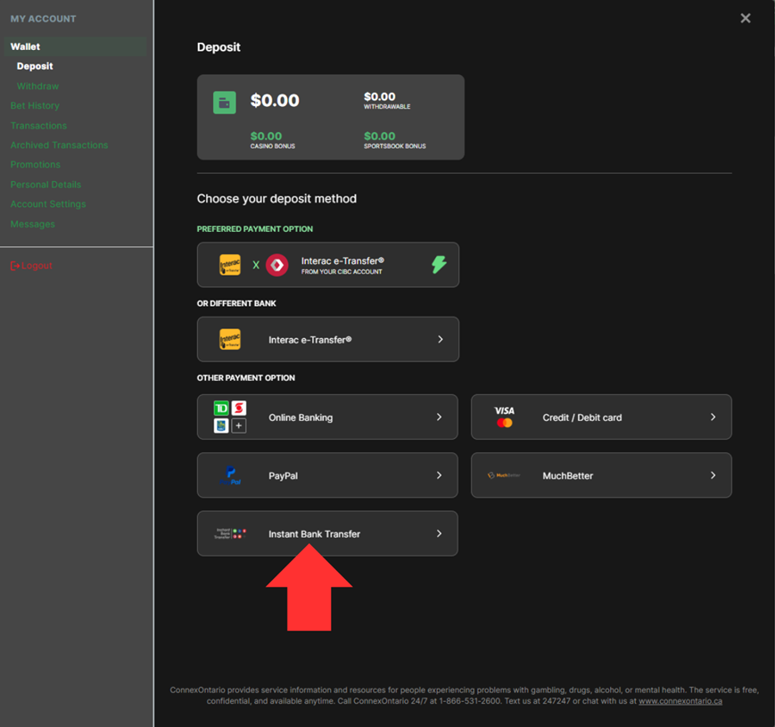Expand the MuchBetter option arrow
This screenshot has width=775, height=727.
click(713, 475)
